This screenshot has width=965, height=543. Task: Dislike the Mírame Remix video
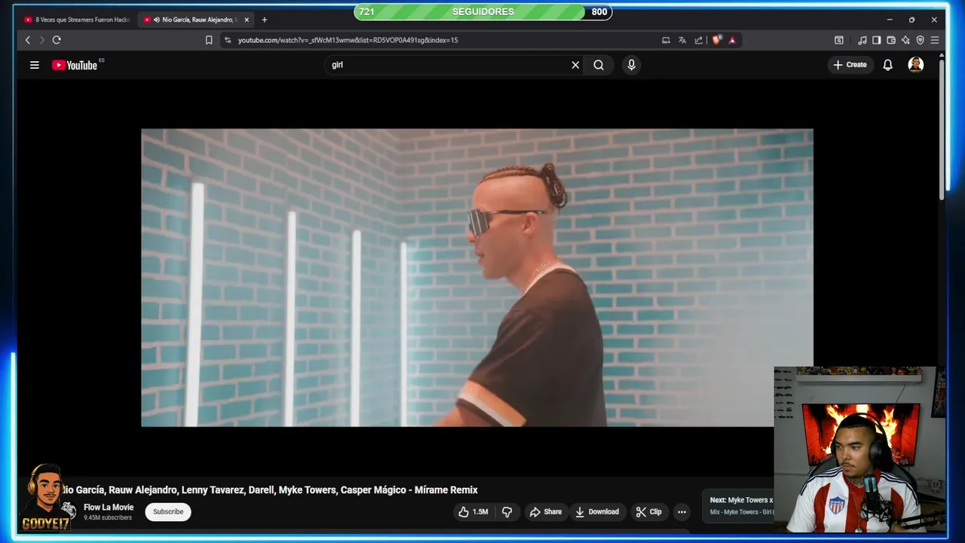[507, 512]
